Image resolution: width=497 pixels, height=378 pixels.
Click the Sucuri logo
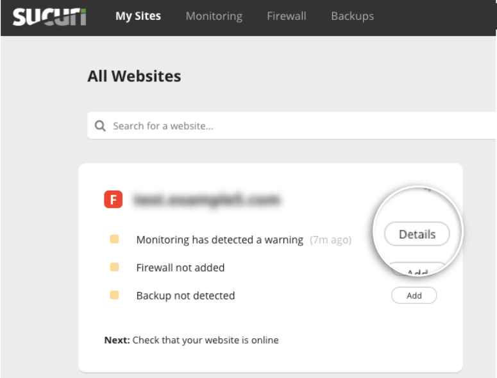(x=49, y=17)
